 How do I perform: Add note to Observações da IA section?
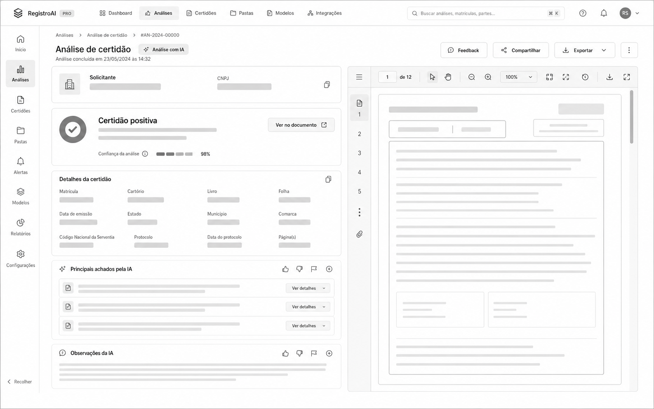pos(329,353)
